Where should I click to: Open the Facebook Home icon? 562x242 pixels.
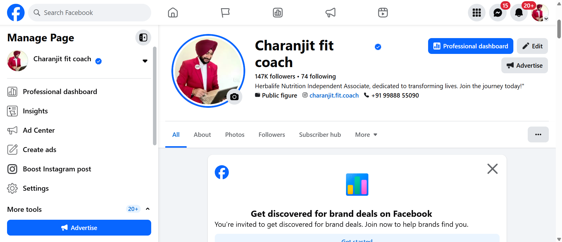tap(173, 13)
